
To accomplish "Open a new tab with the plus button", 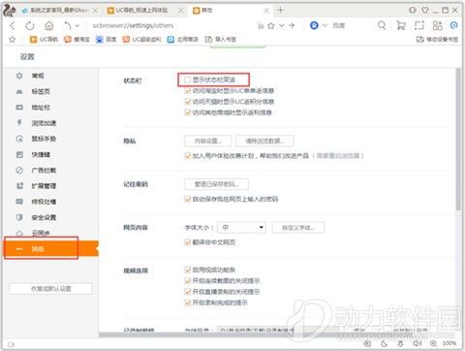I will [x=280, y=11].
